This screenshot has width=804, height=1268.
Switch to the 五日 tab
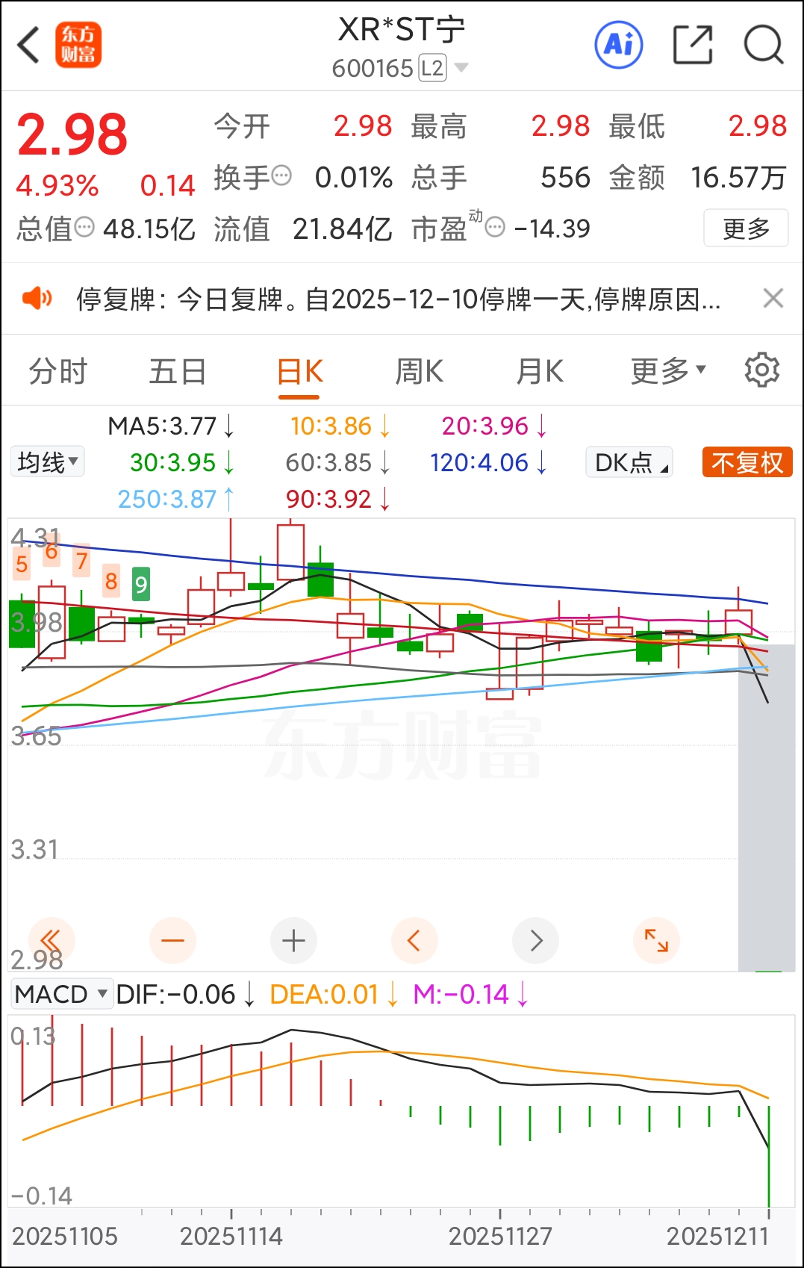click(178, 371)
